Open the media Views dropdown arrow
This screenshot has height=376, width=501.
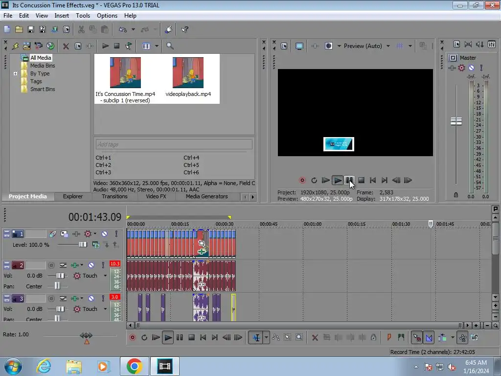coord(157,46)
